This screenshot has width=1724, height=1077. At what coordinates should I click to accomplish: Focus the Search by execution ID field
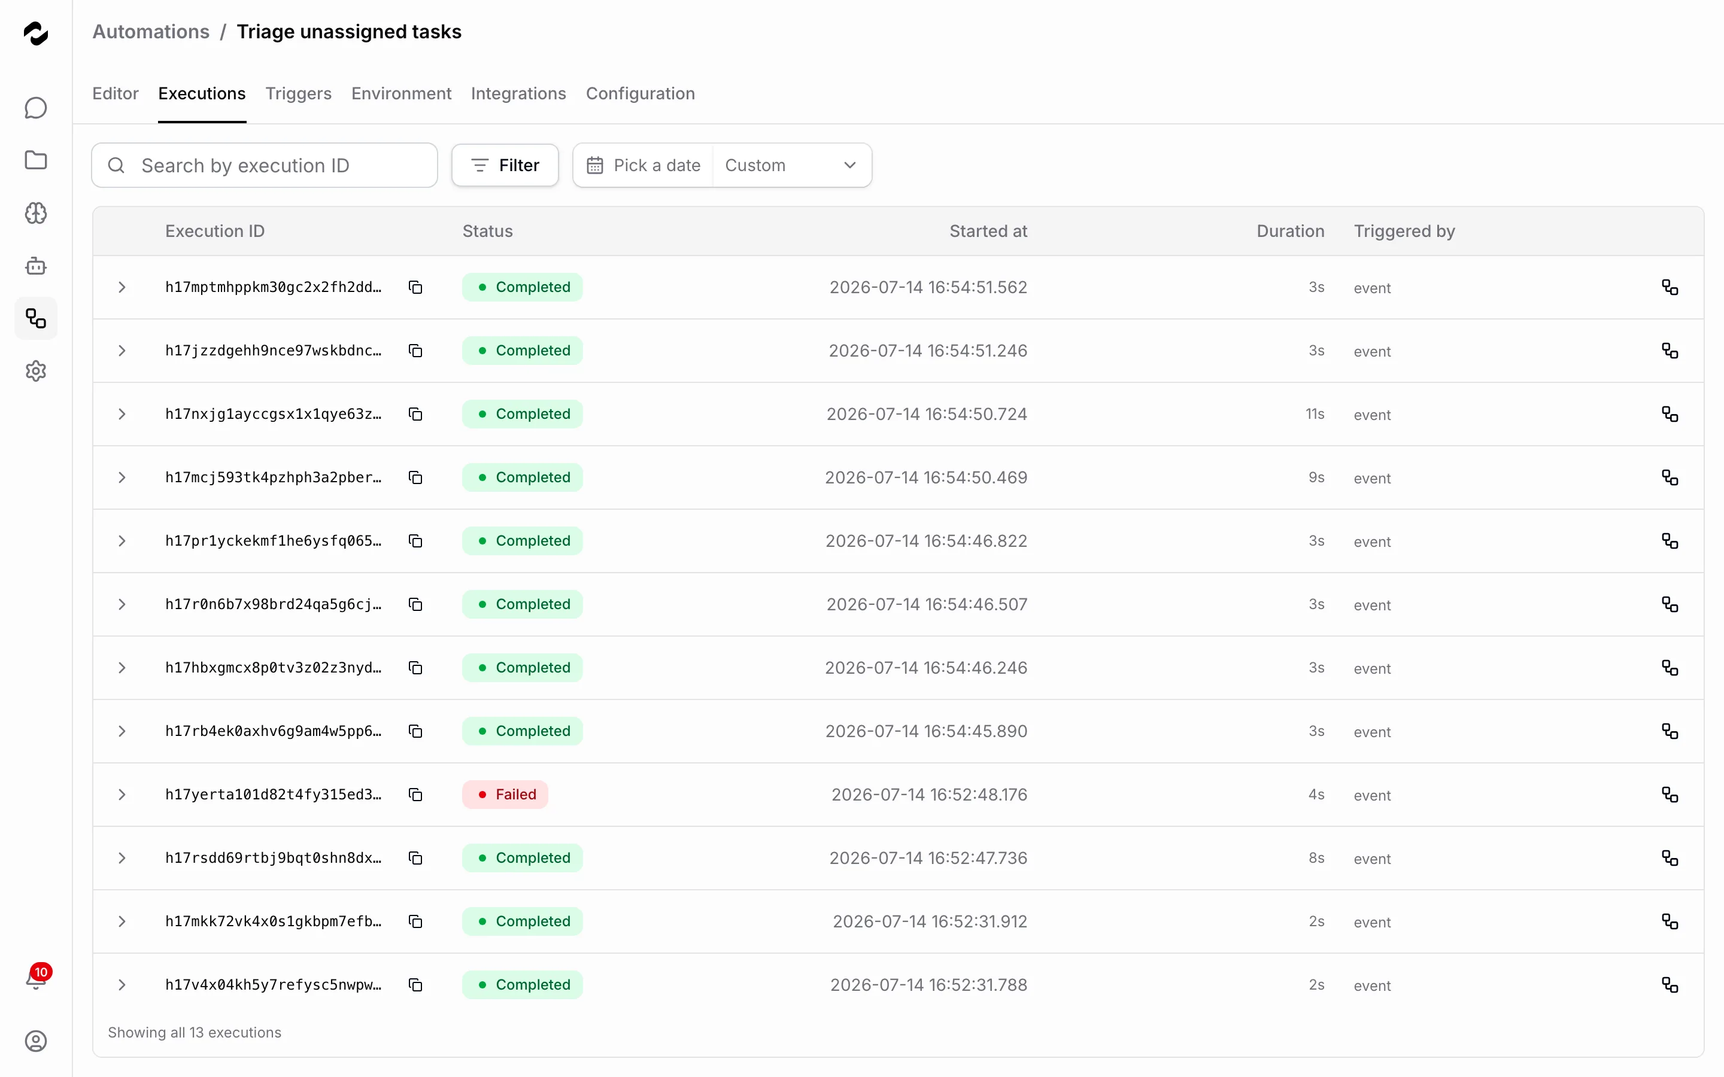(265, 165)
